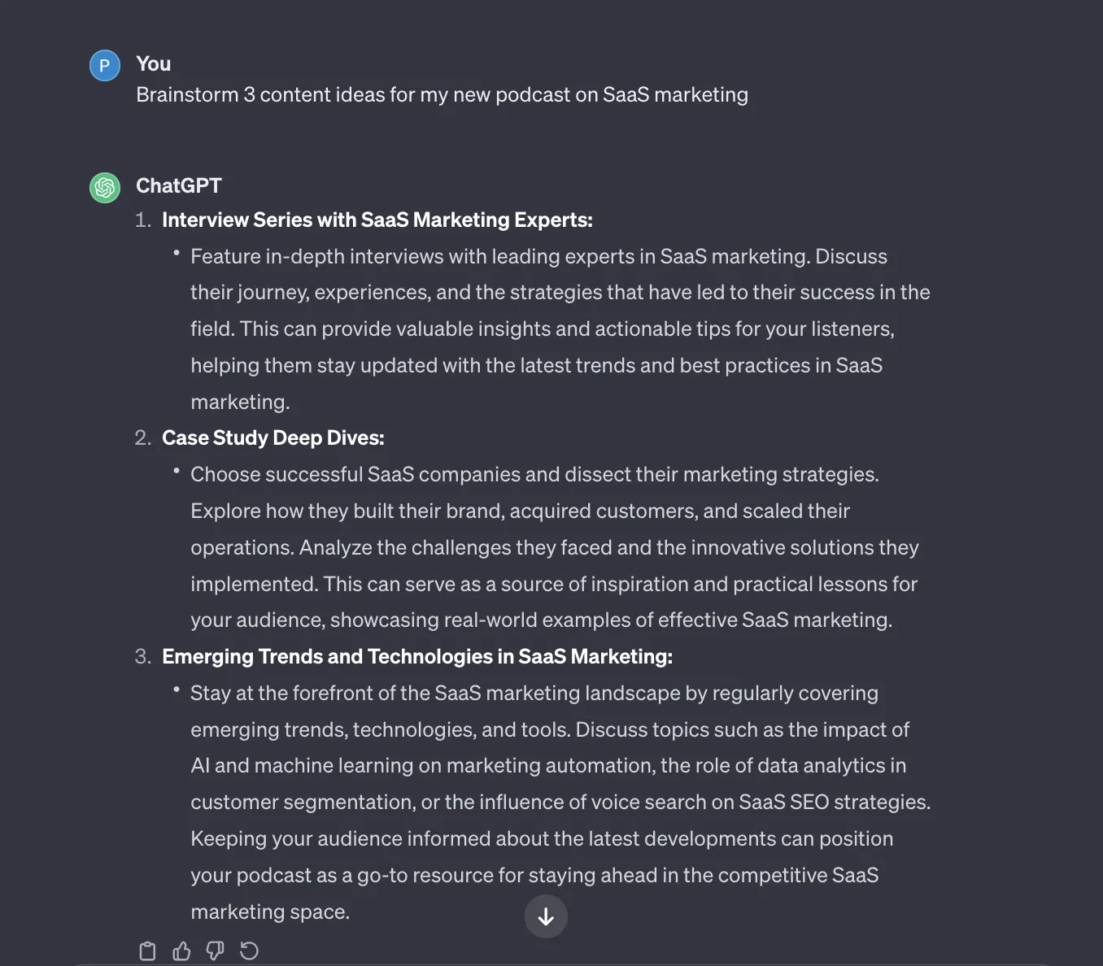Click the green ChatGPT logo avatar
1103x966 pixels.
click(x=105, y=188)
